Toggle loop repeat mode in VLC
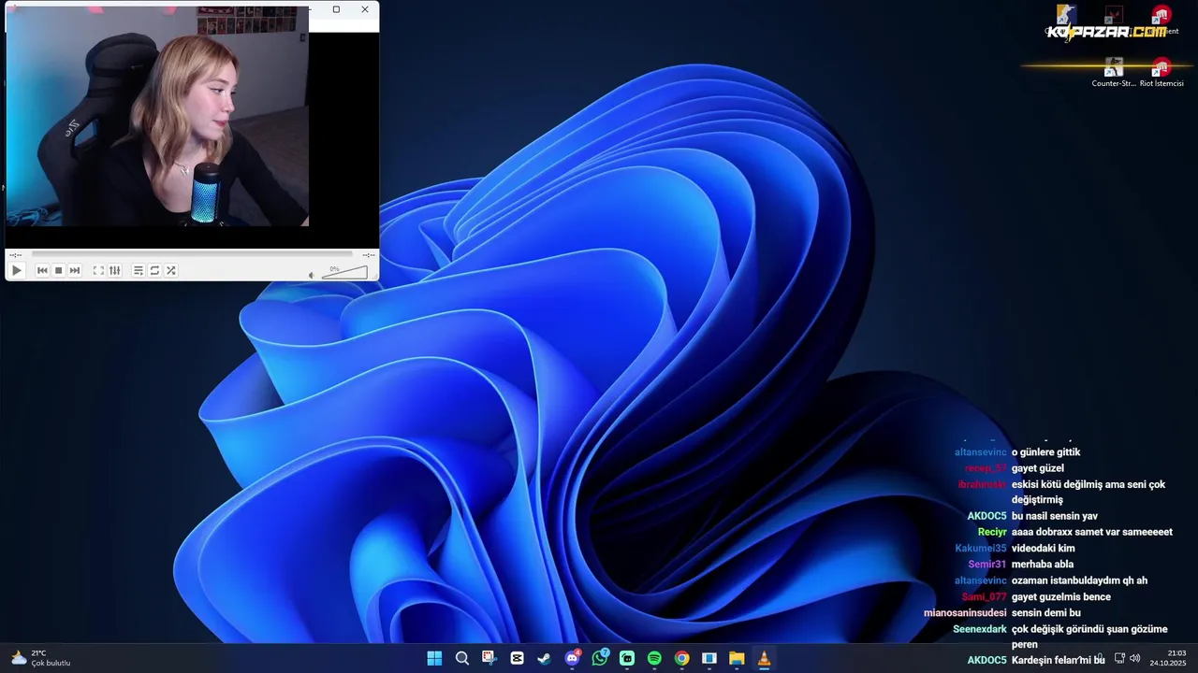Viewport: 1198px width, 673px height. (x=154, y=270)
